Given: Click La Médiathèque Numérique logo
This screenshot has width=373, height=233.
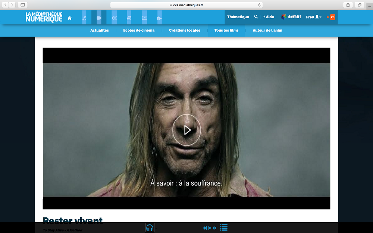Looking at the screenshot, I should click(44, 17).
